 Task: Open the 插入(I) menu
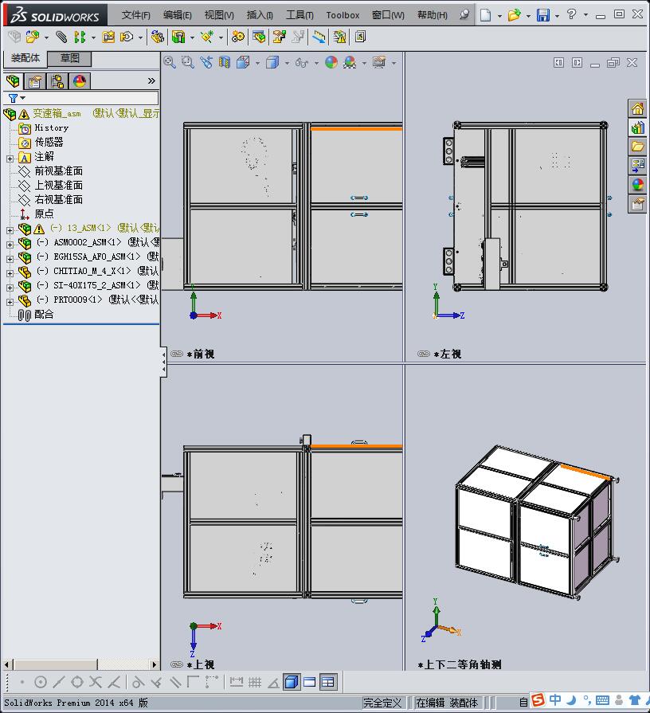(x=260, y=15)
